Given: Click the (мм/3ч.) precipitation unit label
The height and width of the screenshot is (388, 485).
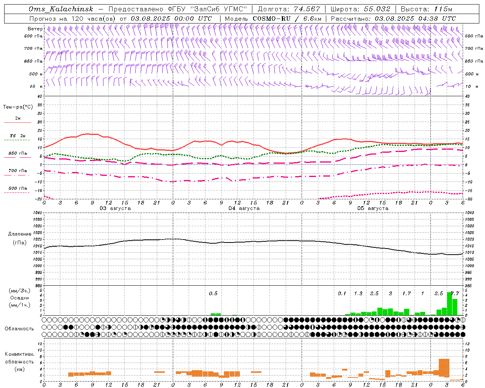Looking at the screenshot, I should point(20,291).
